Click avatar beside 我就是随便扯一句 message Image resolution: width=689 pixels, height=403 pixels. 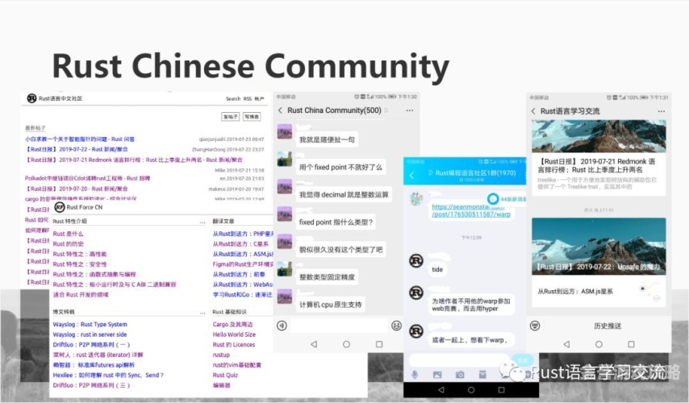[285, 131]
